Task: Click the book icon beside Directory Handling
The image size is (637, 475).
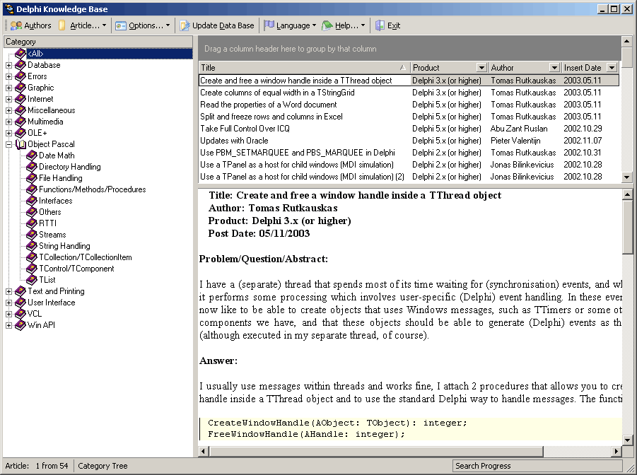Action: (32, 167)
